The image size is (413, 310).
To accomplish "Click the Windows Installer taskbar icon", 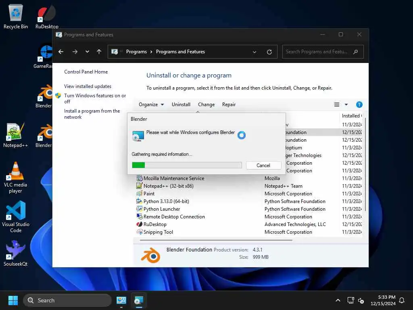I will pyautogui.click(x=139, y=300).
